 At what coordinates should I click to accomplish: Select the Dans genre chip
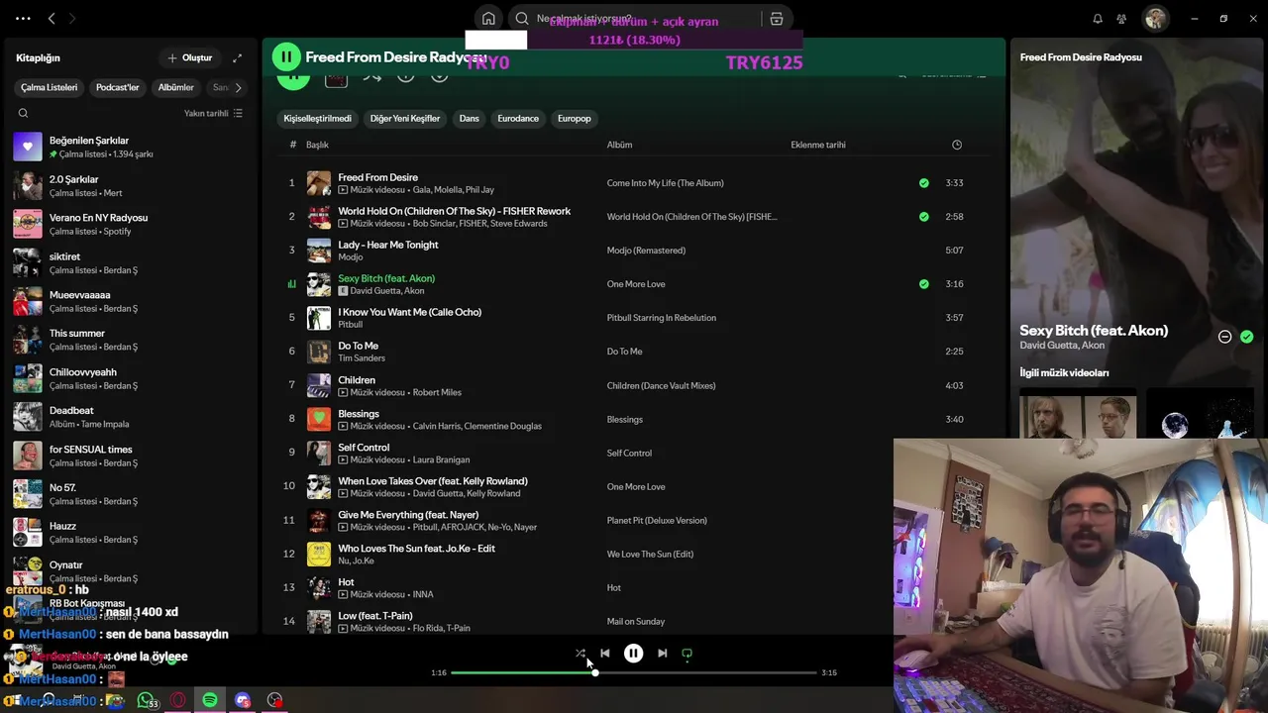point(469,118)
